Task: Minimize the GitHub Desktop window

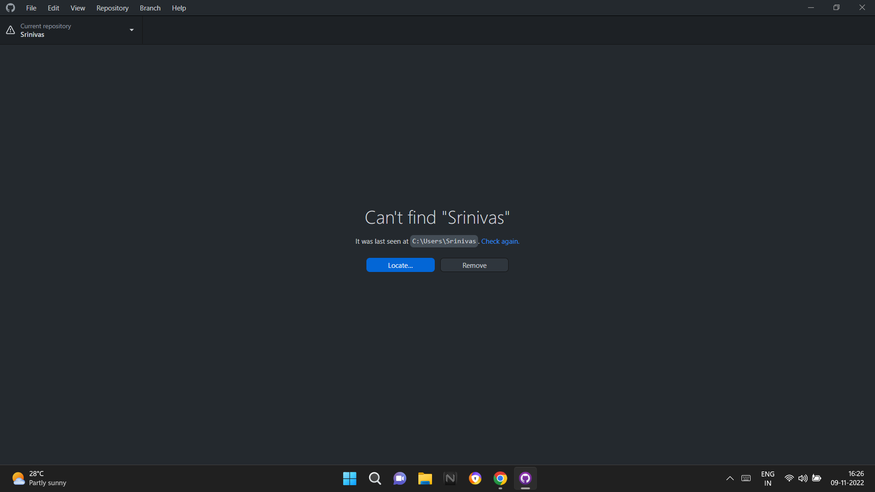Action: pyautogui.click(x=811, y=8)
